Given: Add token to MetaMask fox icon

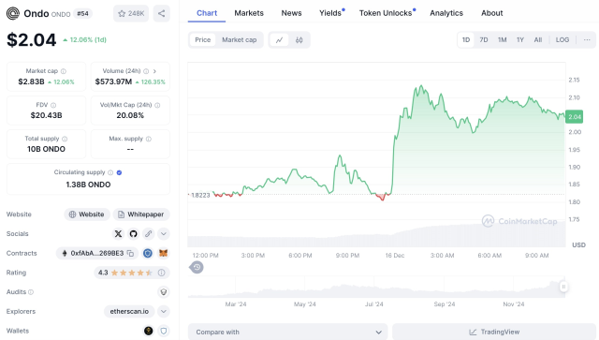Looking at the screenshot, I should click(x=163, y=253).
